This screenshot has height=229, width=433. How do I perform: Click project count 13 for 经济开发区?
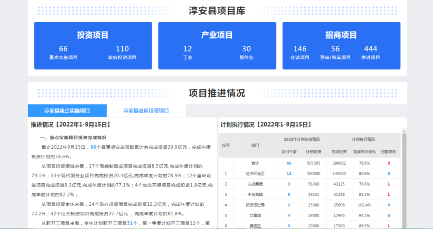coord(289,174)
